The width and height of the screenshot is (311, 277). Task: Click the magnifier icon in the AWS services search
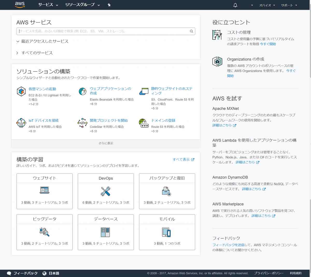tap(191, 31)
